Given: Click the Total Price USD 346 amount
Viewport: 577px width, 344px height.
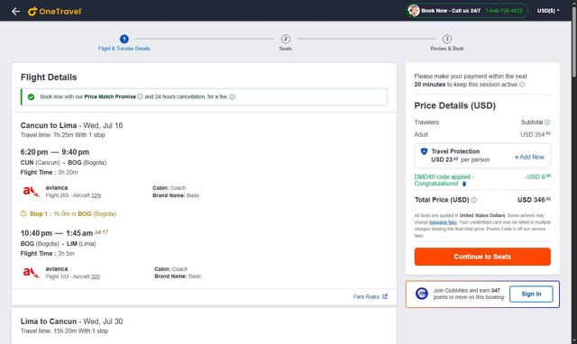Looking at the screenshot, I should [x=534, y=200].
